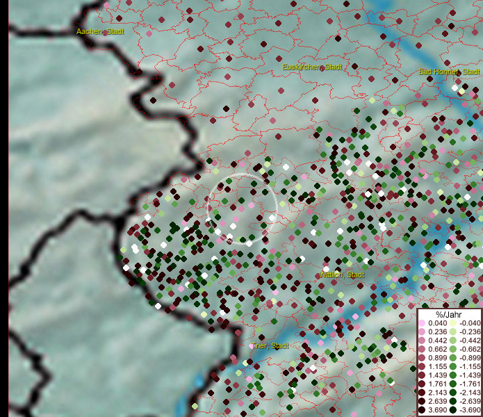The width and height of the screenshot is (483, 417).
Task: Select the legend value -0.662
Action: pos(470,350)
